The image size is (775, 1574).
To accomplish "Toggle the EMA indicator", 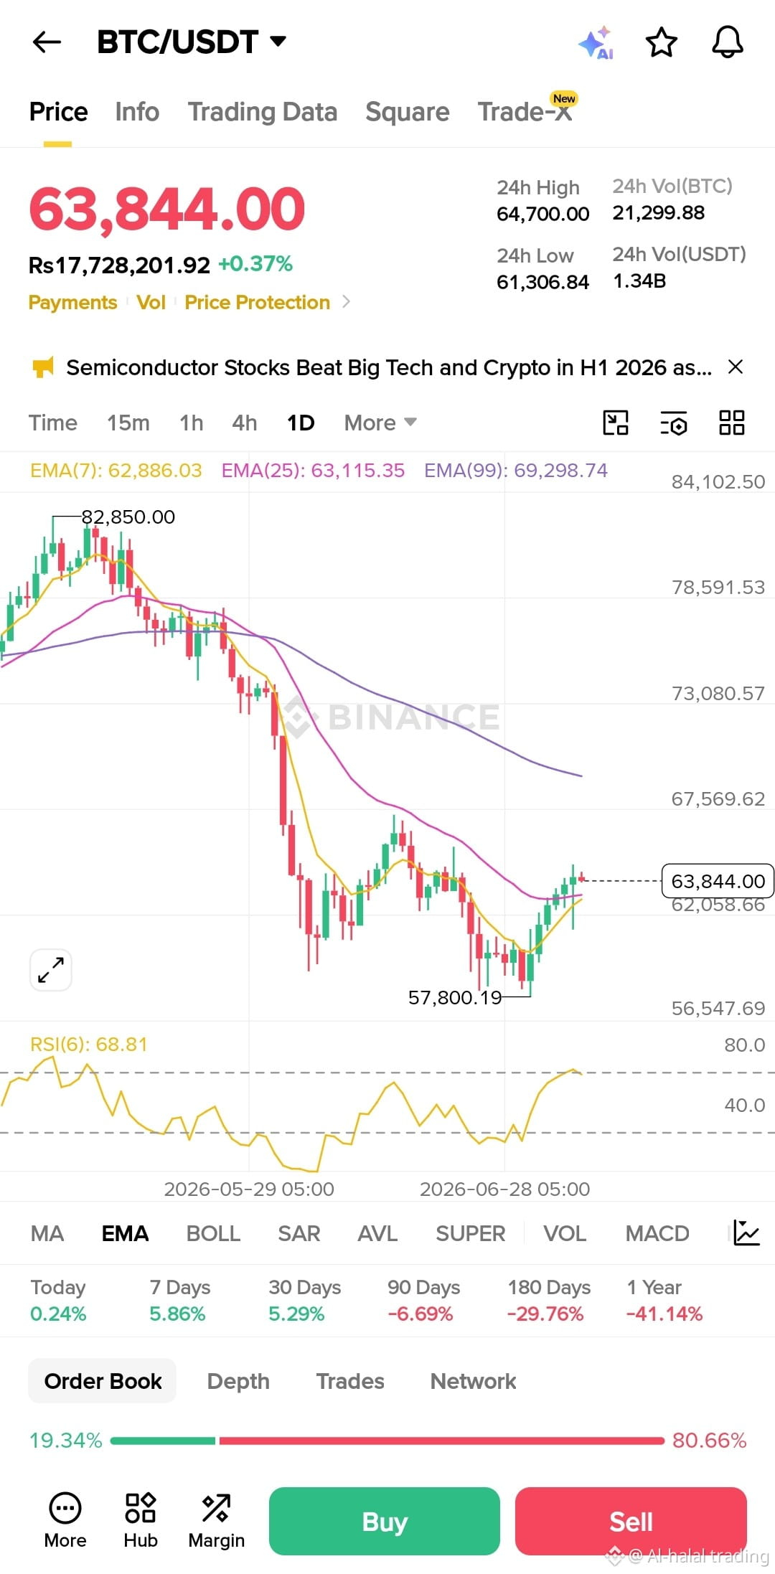I will click(125, 1233).
